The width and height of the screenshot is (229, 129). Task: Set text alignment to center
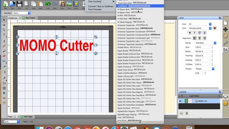[x=200, y=38]
